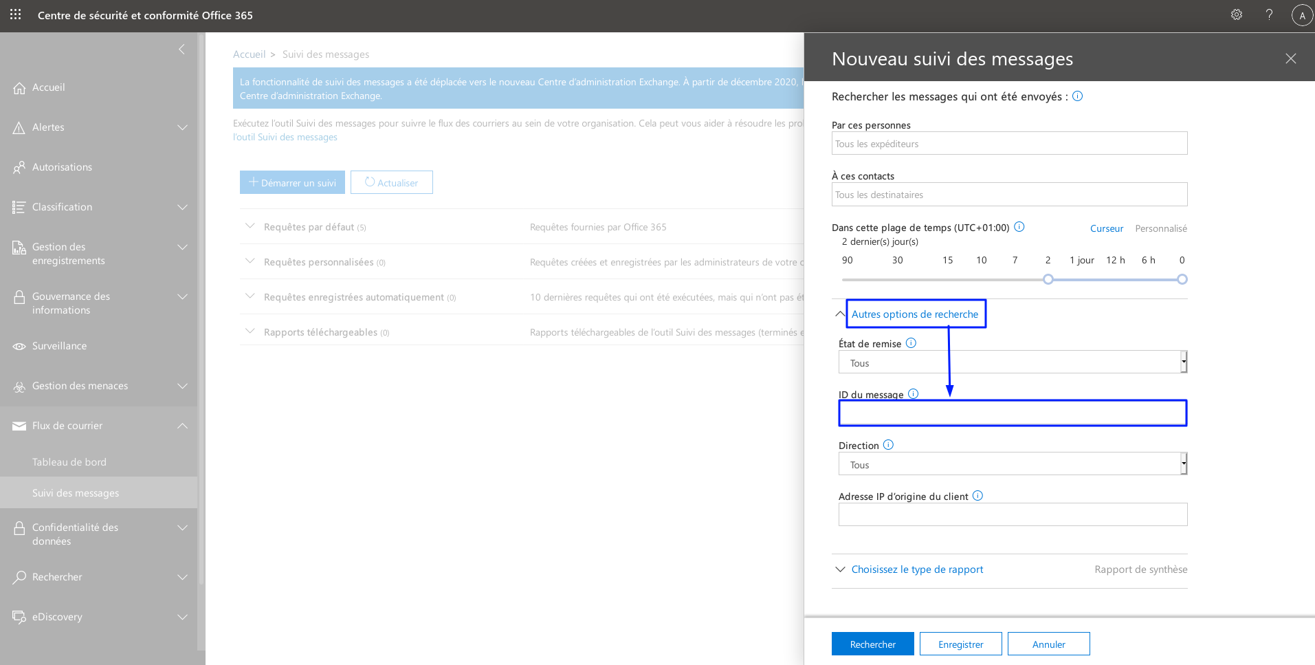Select the Alertes bell icon in sidebar
This screenshot has height=665, width=1315.
(x=19, y=127)
